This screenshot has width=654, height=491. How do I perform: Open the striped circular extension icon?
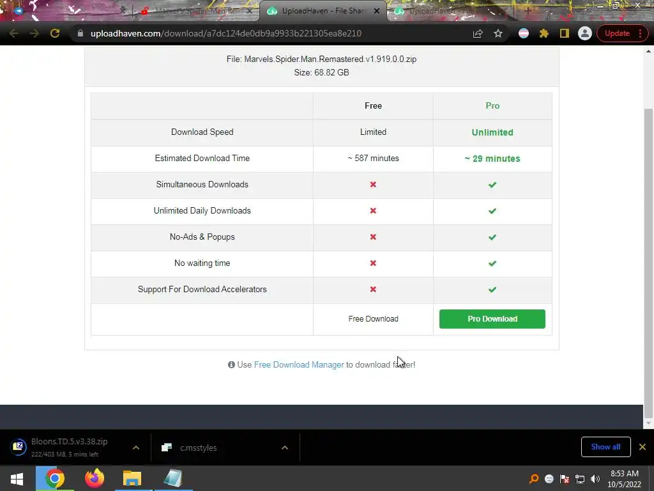(x=524, y=33)
